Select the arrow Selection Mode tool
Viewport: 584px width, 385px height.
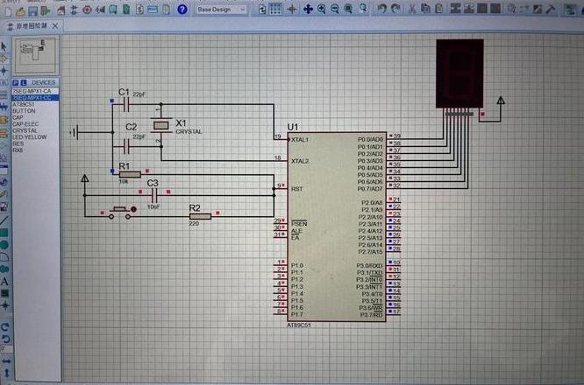[x=4, y=46]
